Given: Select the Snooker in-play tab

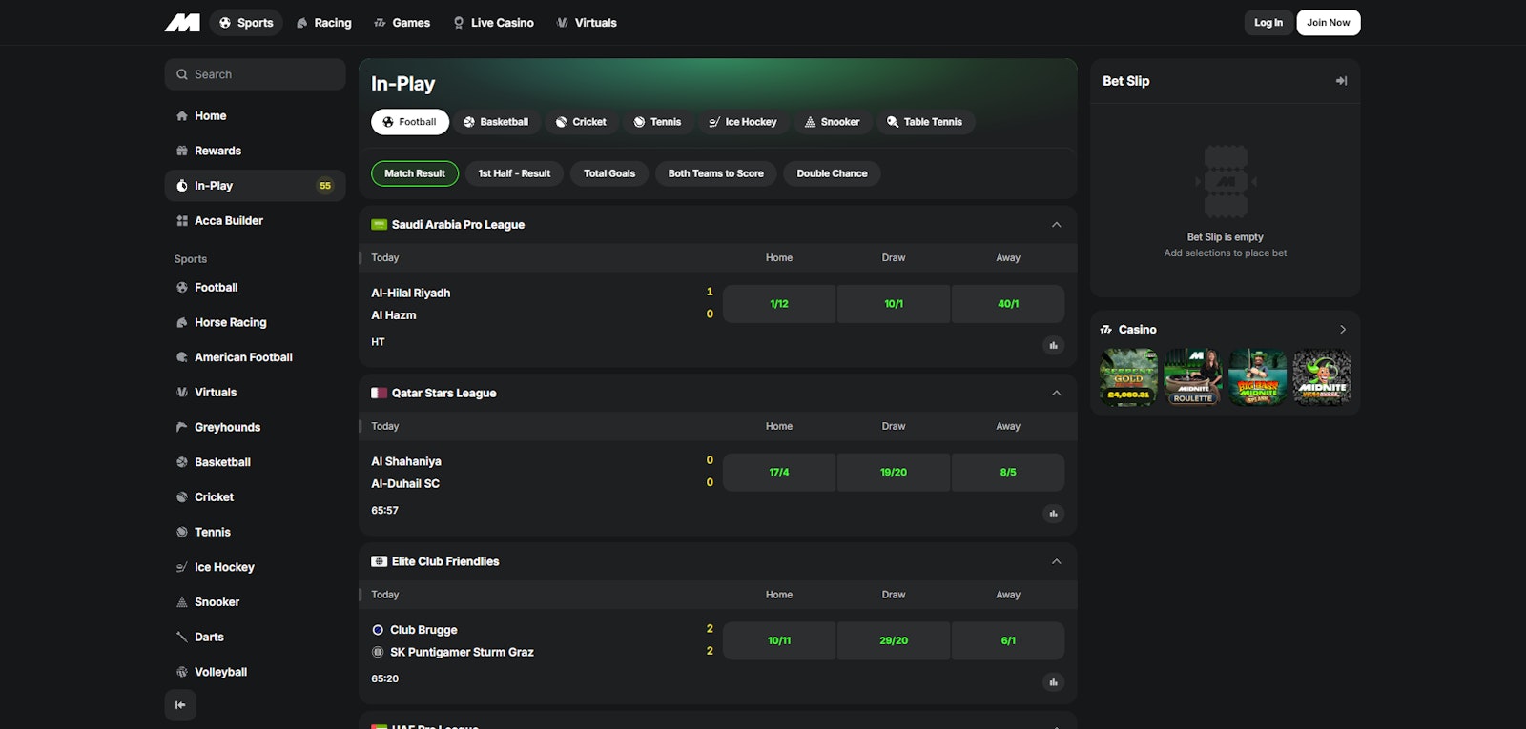Looking at the screenshot, I should coord(832,122).
